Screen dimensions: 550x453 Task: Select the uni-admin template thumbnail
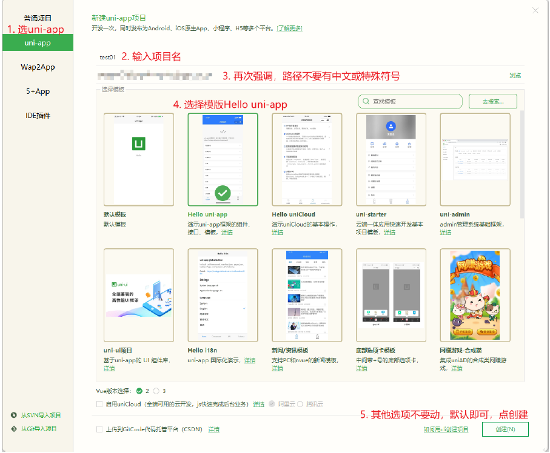(475, 159)
